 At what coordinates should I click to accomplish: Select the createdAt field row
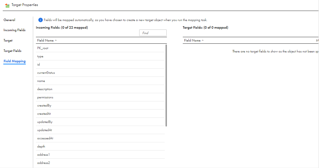(x=100, y=114)
